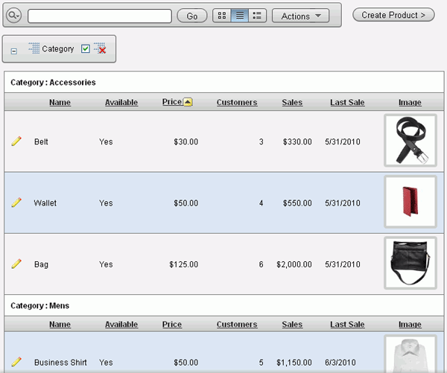Image resolution: width=447 pixels, height=373 pixels.
Task: Select the Bag name cell
Action: 41,264
